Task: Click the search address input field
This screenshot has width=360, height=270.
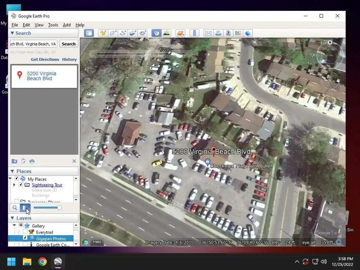Action: coord(34,44)
